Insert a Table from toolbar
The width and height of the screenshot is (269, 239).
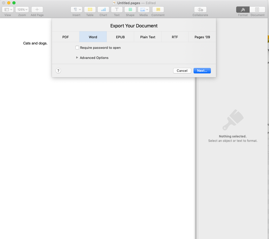pyautogui.click(x=90, y=10)
